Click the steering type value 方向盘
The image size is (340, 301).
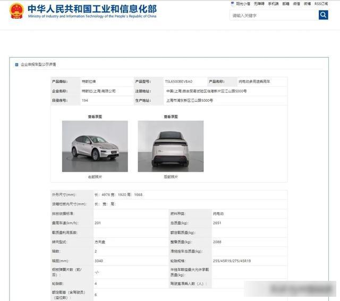click(x=100, y=242)
